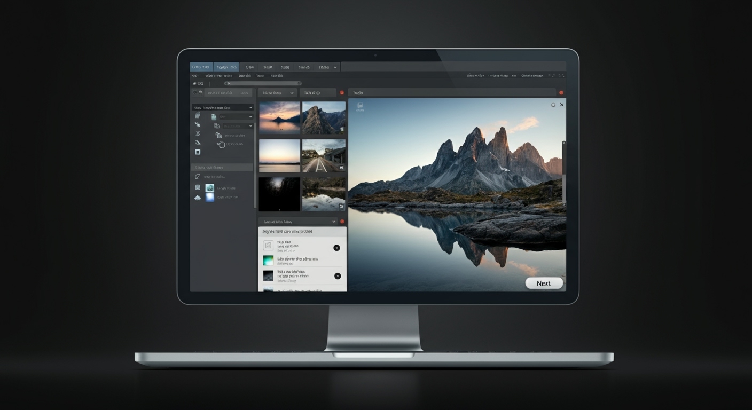Click the red status indicator beside thumbnail filter bar

click(341, 92)
